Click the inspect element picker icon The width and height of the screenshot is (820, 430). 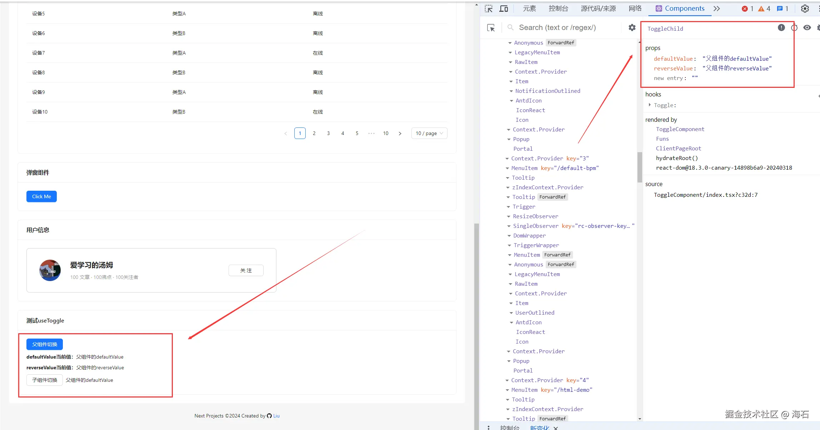tap(489, 9)
